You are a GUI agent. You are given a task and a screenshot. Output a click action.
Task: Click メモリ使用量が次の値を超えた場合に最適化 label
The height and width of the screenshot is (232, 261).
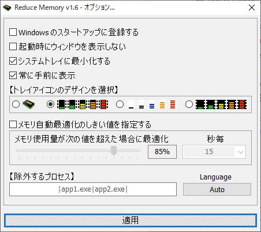tap(92, 139)
